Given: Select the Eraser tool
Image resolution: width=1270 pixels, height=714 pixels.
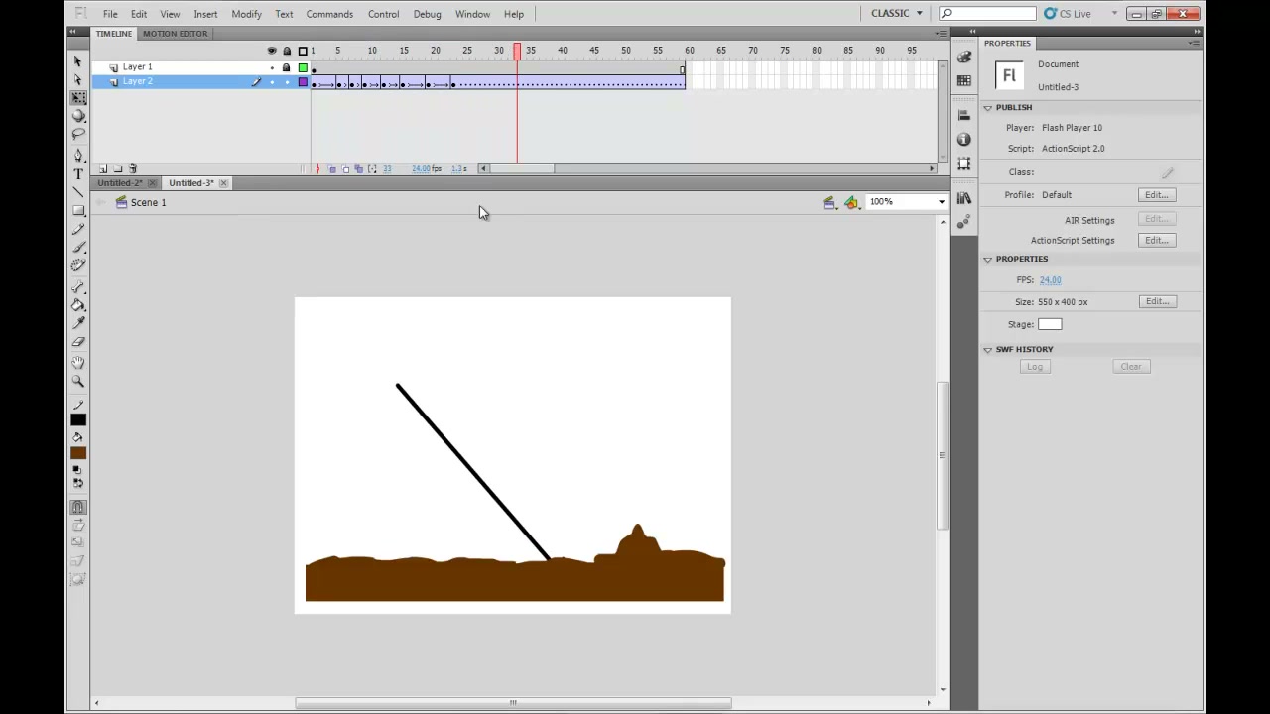Looking at the screenshot, I should pyautogui.click(x=78, y=341).
